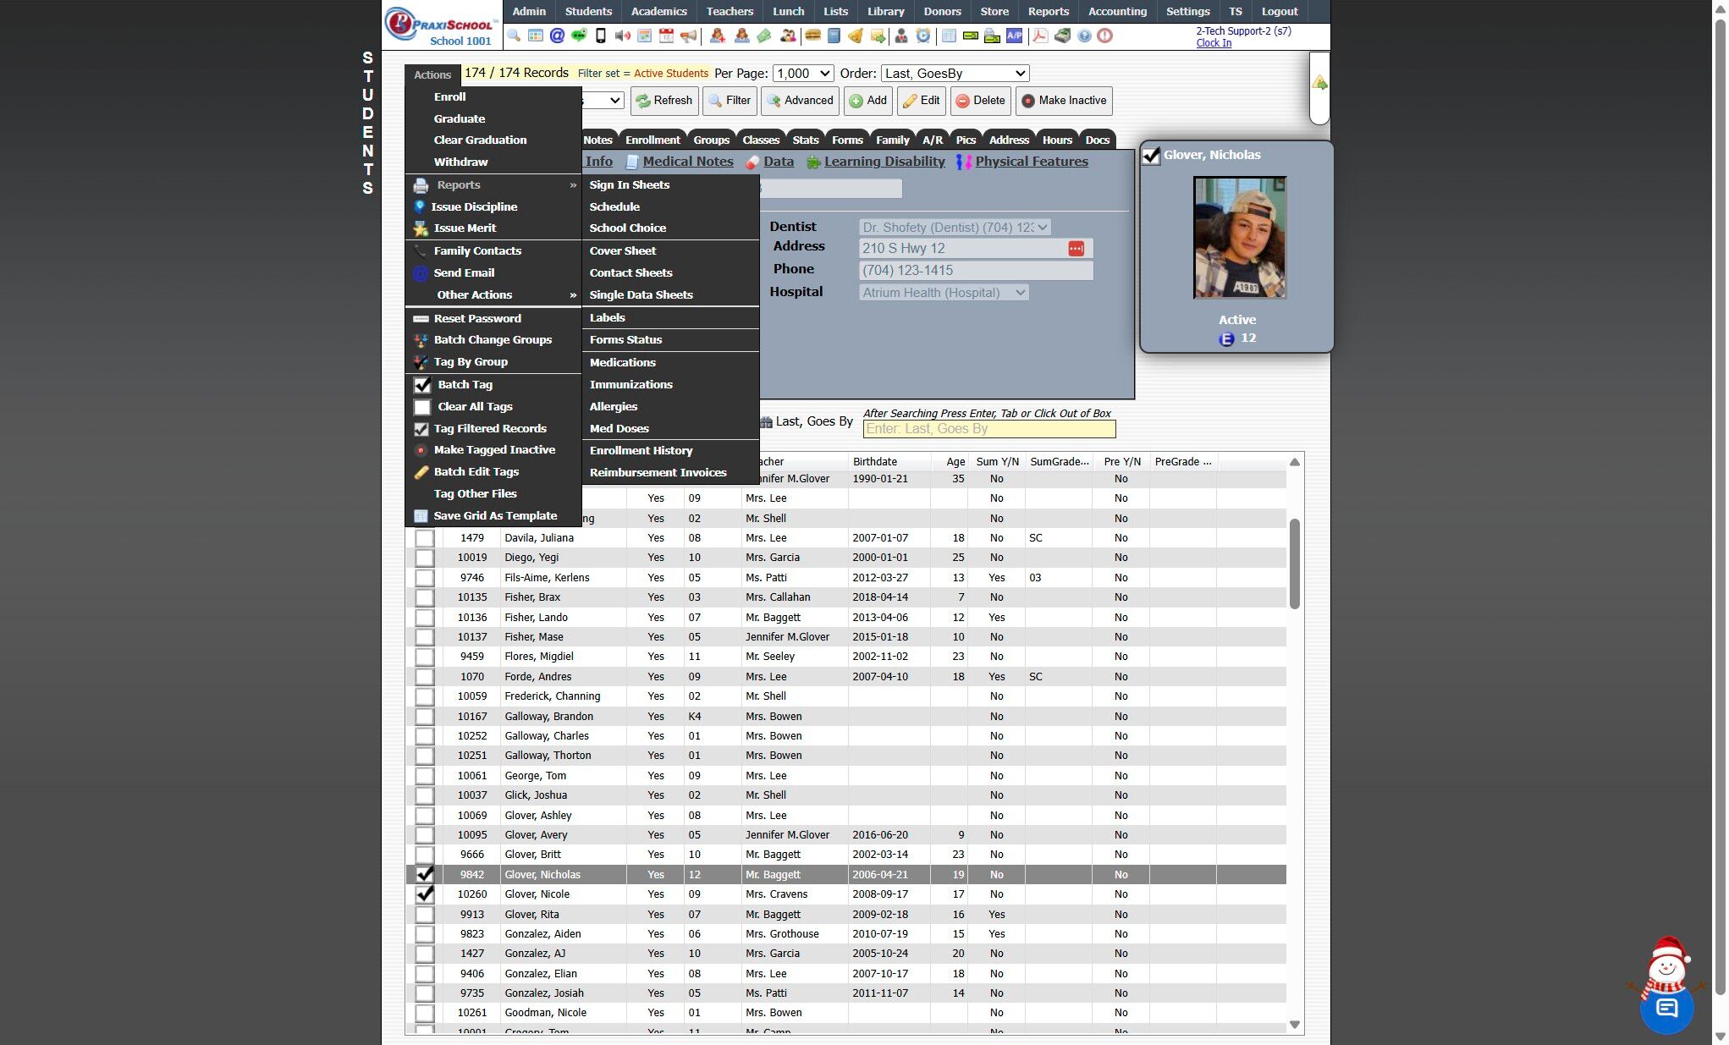Click the PDF document toolbar icon
1729x1045 pixels.
tap(1039, 36)
